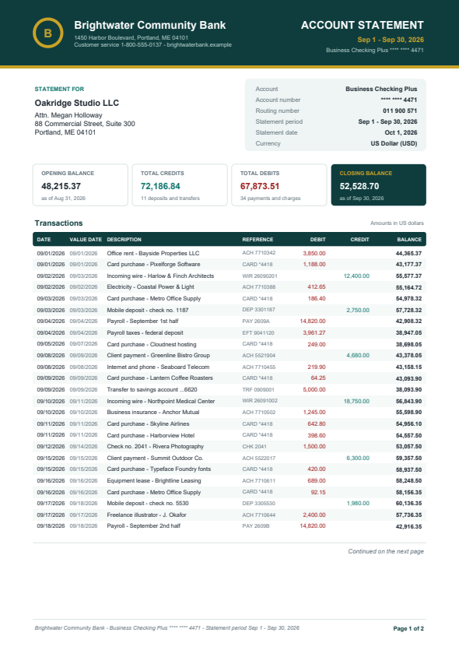Click Payroll - September 2nd half description
This screenshot has width=459, height=650.
click(x=144, y=526)
